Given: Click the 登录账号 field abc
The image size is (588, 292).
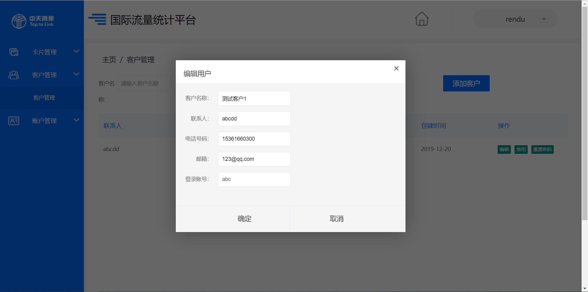Looking at the screenshot, I should tap(254, 179).
